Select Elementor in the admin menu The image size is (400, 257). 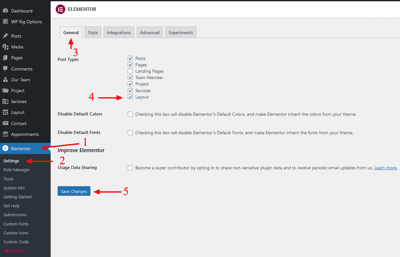(25, 149)
